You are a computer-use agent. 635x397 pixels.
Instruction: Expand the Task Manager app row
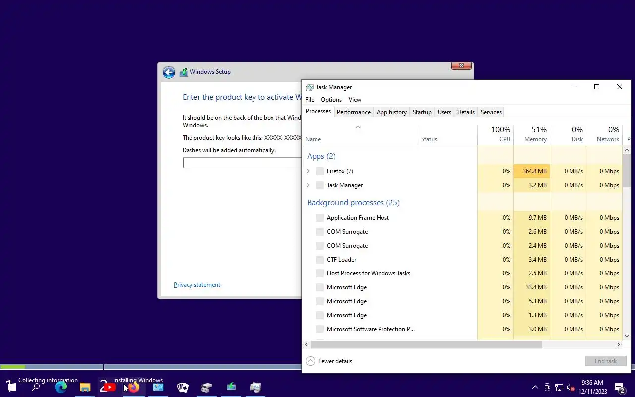308,185
